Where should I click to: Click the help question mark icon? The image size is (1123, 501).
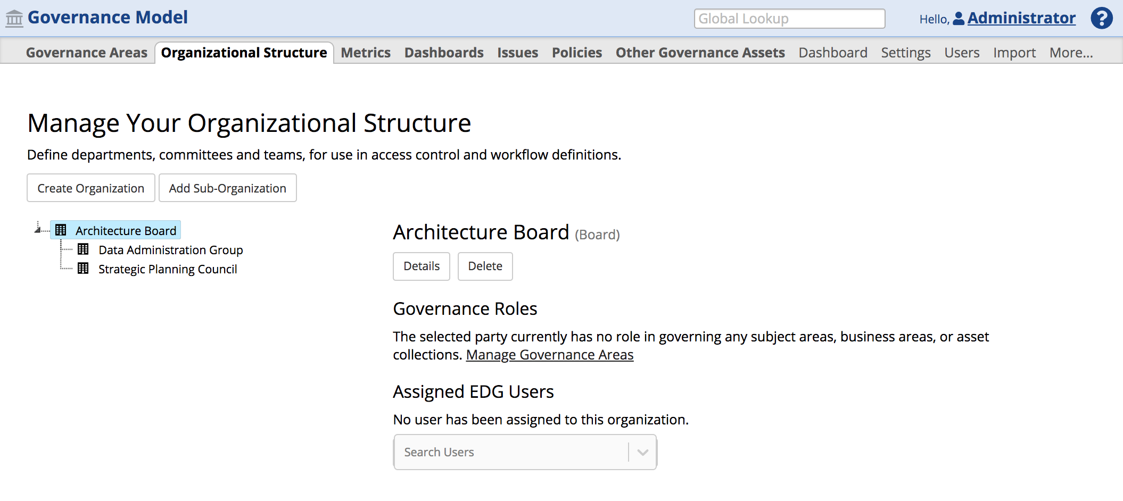coord(1102,18)
